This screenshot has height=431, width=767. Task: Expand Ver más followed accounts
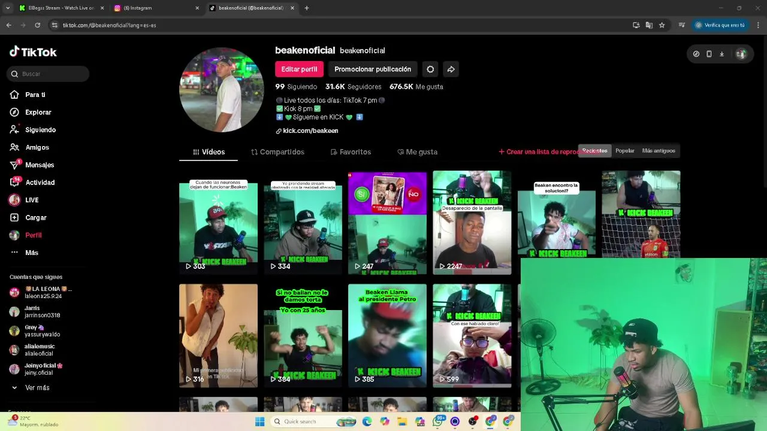click(29, 388)
